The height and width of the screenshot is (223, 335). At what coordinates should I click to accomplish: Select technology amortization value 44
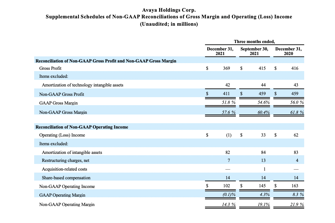[263, 85]
